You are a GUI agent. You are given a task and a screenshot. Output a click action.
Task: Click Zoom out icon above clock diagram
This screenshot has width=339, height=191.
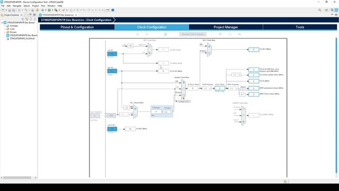click(x=239, y=34)
